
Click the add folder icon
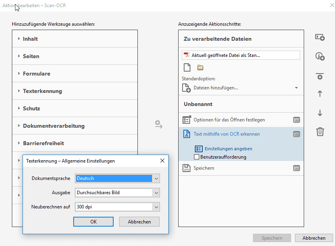(200, 67)
